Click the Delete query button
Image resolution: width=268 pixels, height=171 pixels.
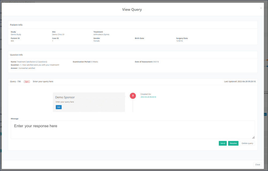247,143
